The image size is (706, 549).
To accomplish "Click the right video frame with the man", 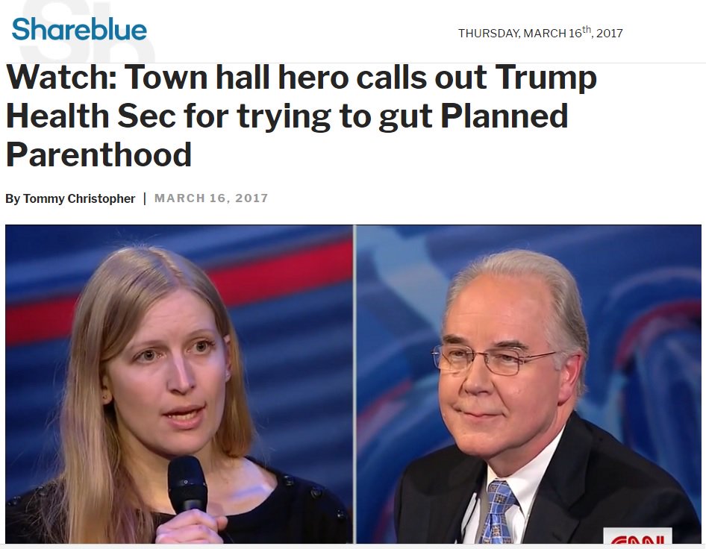I will [x=529, y=384].
